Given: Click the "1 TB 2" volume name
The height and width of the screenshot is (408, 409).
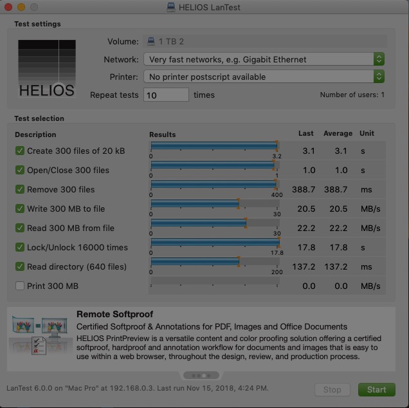Looking at the screenshot, I should click(x=171, y=41).
